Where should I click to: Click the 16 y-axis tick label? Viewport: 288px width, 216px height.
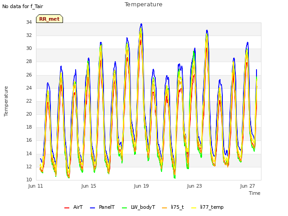tap(29, 140)
